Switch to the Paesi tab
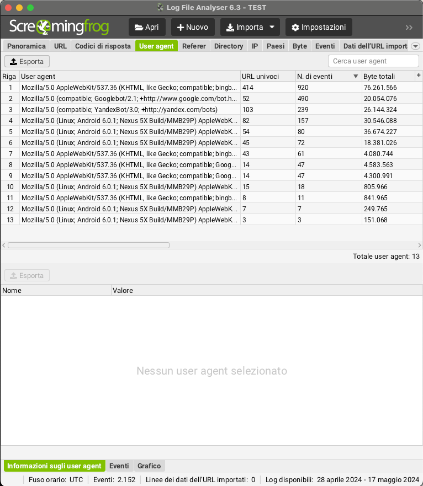The height and width of the screenshot is (486, 423). point(276,46)
